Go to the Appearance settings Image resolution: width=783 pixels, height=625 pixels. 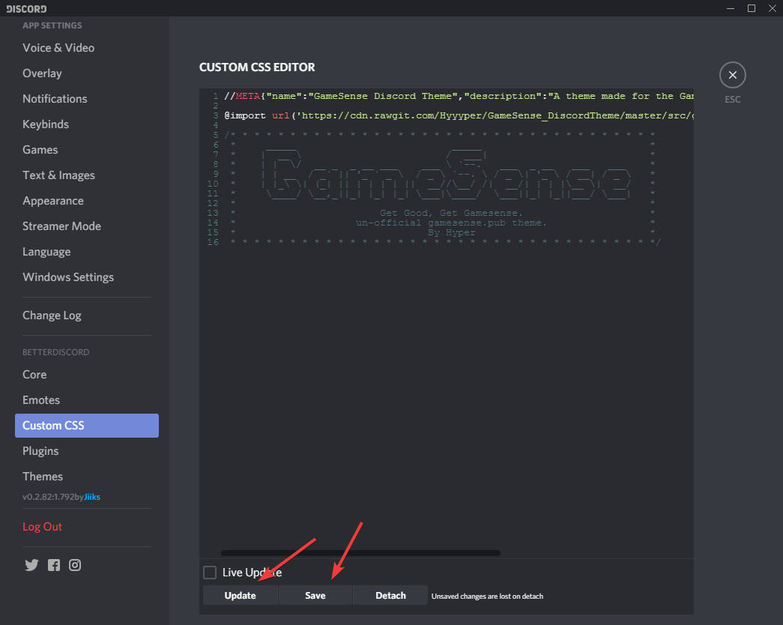(x=53, y=201)
